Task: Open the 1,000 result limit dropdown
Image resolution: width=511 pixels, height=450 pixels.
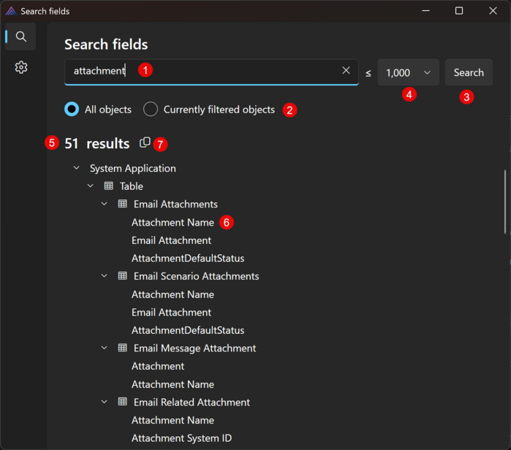Action: click(x=408, y=72)
